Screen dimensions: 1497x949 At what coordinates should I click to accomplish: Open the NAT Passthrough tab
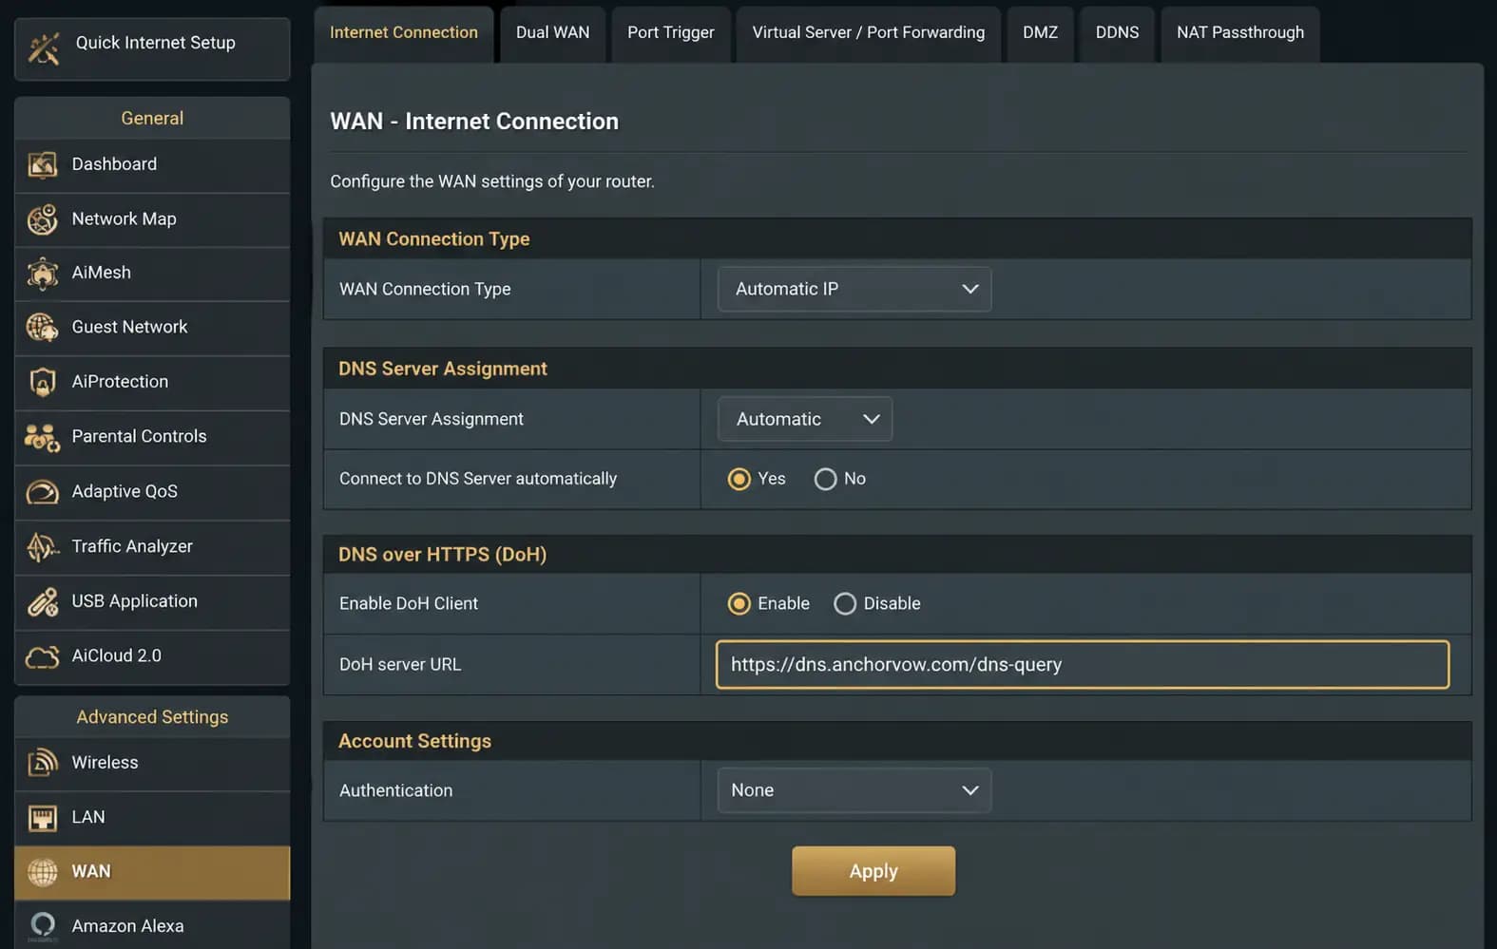1240,33
